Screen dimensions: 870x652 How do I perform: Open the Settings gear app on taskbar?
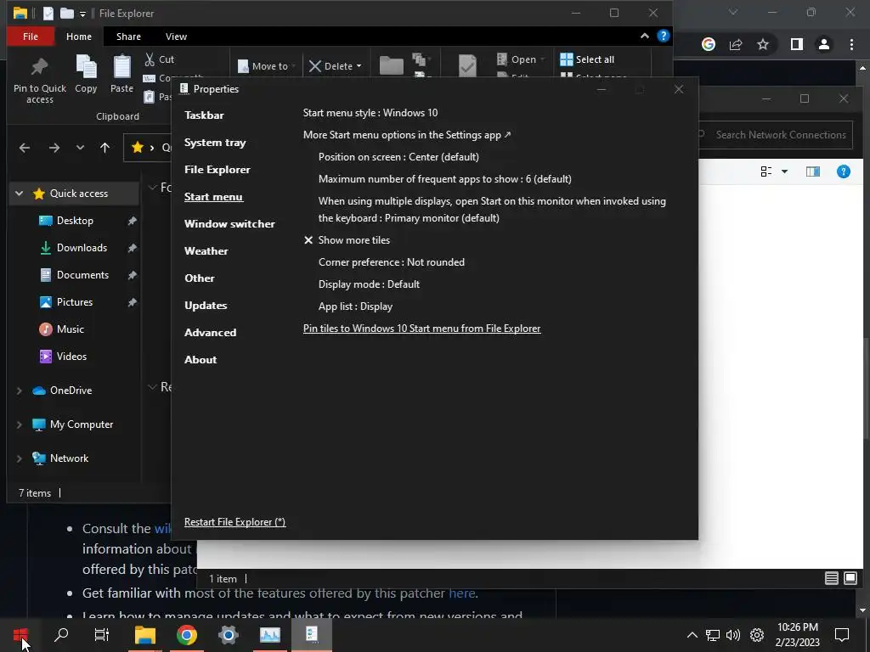coord(228,635)
